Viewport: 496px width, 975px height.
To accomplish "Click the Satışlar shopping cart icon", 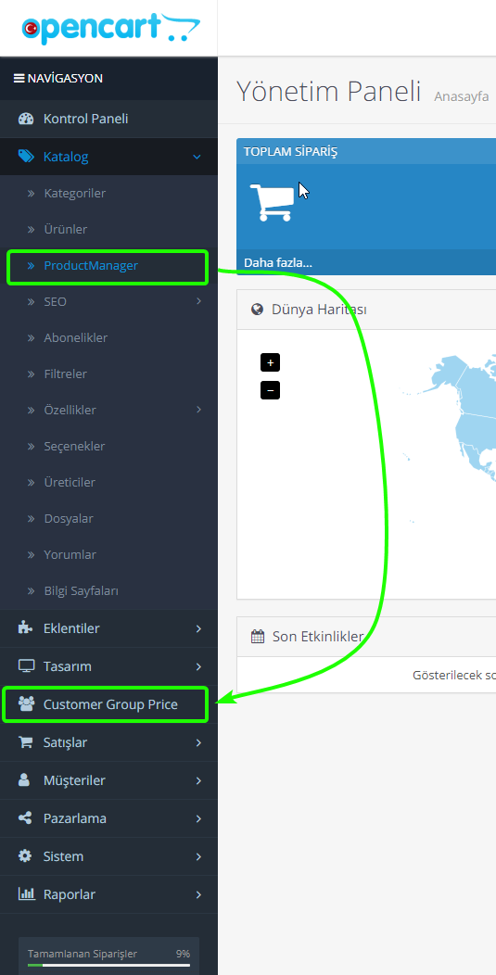I will [26, 742].
